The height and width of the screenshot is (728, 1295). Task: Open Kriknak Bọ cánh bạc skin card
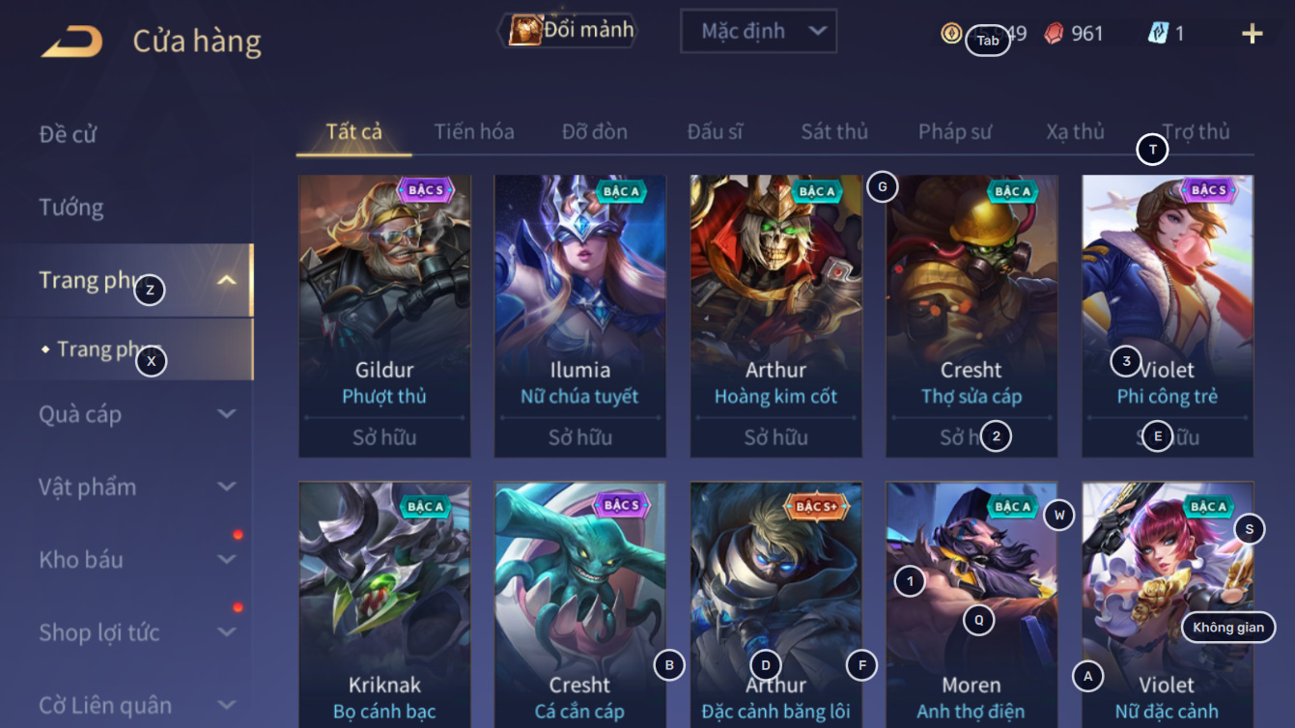pyautogui.click(x=384, y=604)
